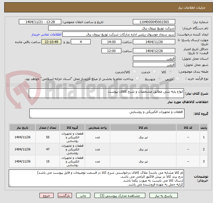Click the توضیحات خریدار text area
The width and height of the screenshot is (213, 203).
coord(96,178)
